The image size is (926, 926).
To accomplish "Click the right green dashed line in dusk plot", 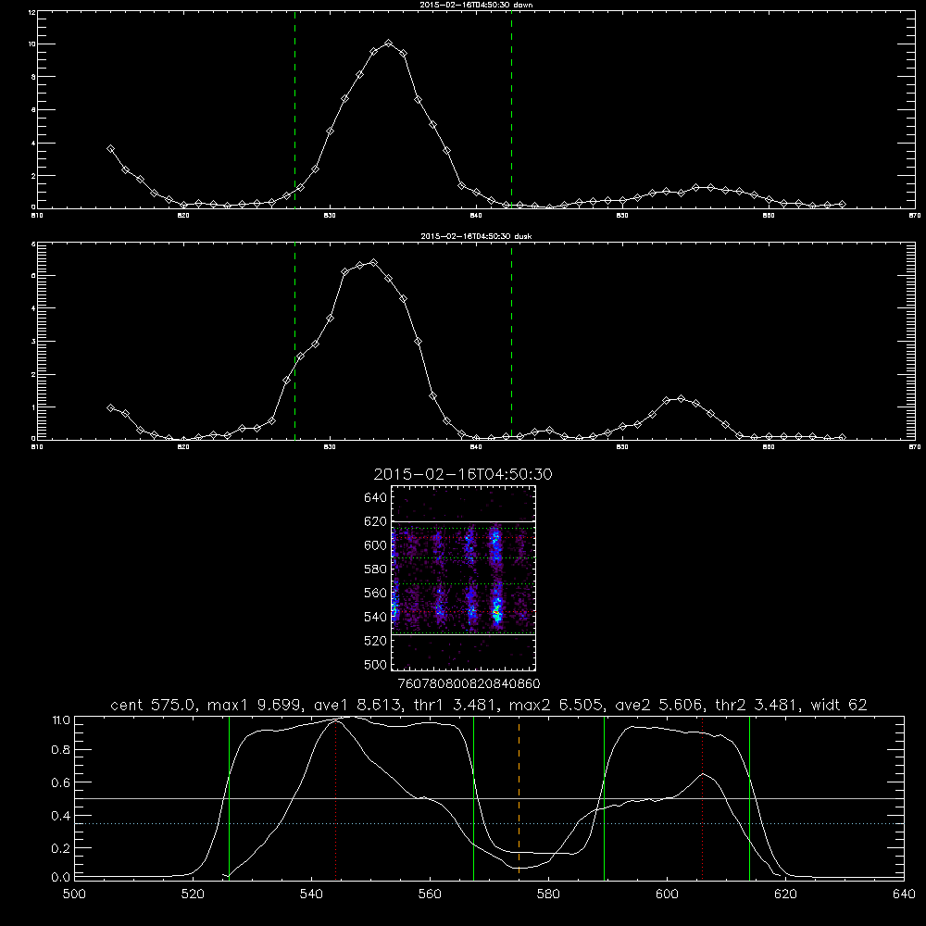I will click(x=511, y=341).
